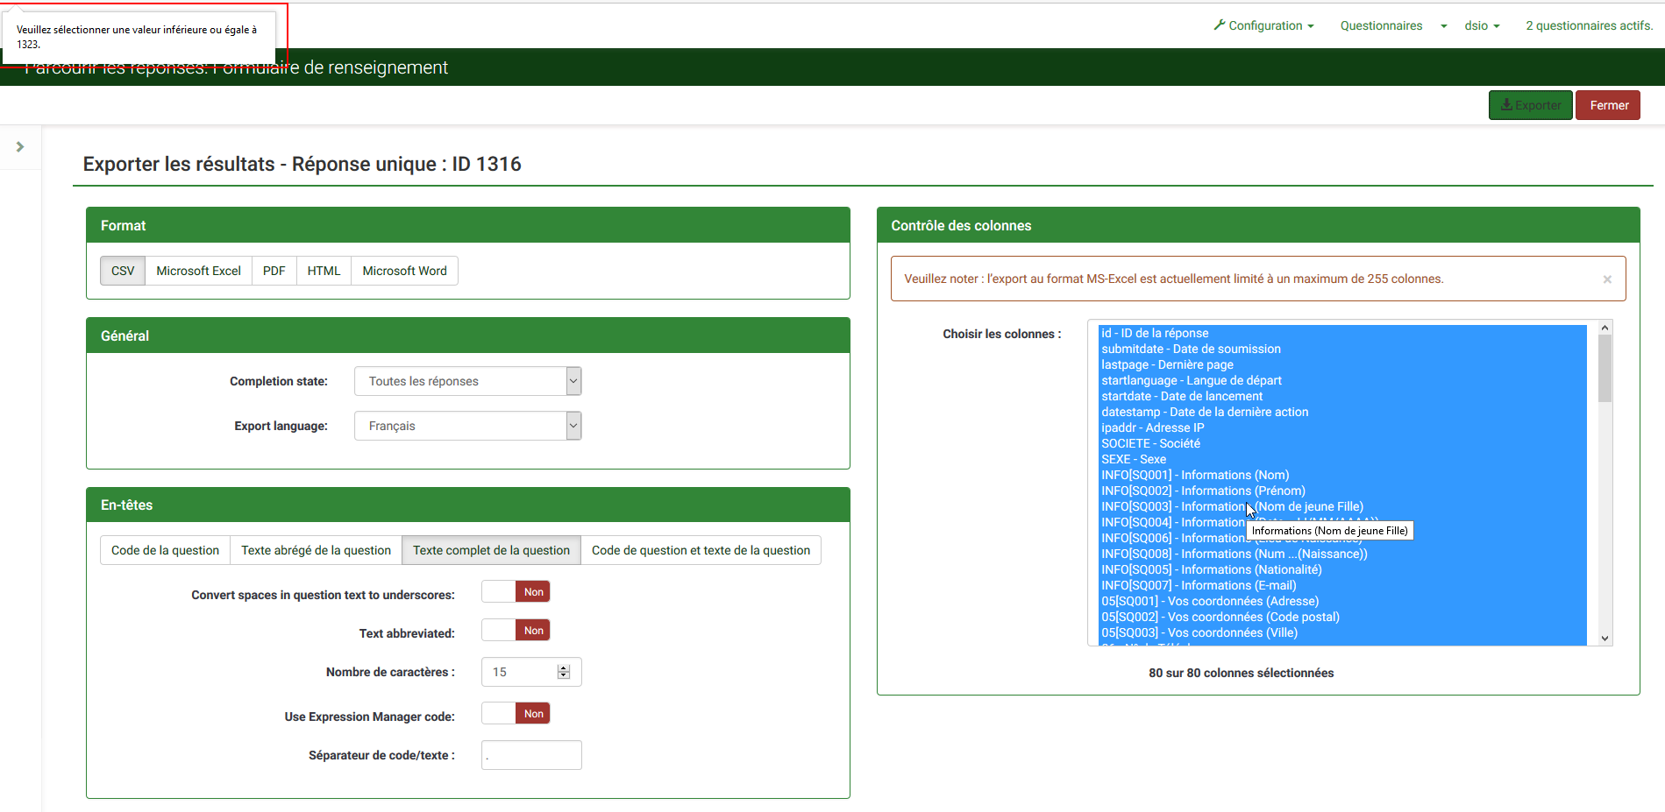Toggle Convert spaces to underscores switch
This screenshot has width=1665, height=812.
click(x=516, y=592)
